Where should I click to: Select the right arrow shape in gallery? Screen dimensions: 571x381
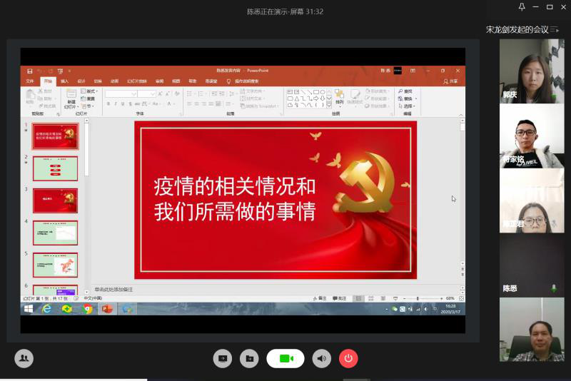click(x=315, y=98)
